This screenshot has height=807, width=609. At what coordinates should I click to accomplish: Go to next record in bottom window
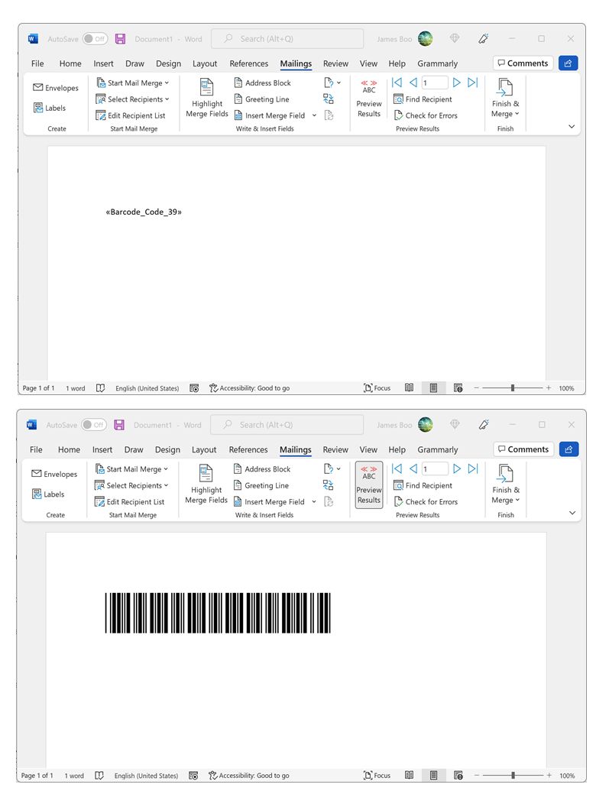[456, 468]
